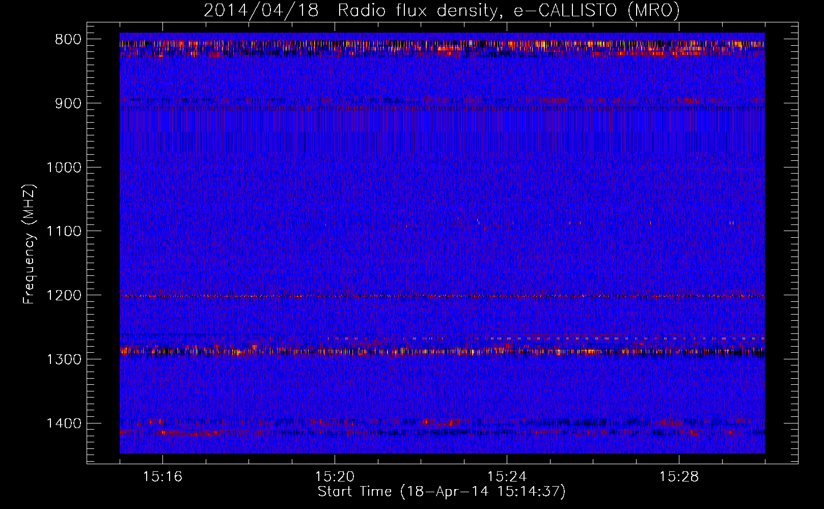Click the 1100 frequency tick label
824x509 pixels.
click(64, 231)
